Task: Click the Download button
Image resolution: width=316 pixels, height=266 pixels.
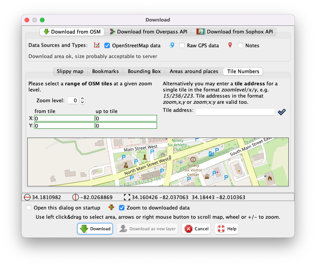Action: (95, 229)
